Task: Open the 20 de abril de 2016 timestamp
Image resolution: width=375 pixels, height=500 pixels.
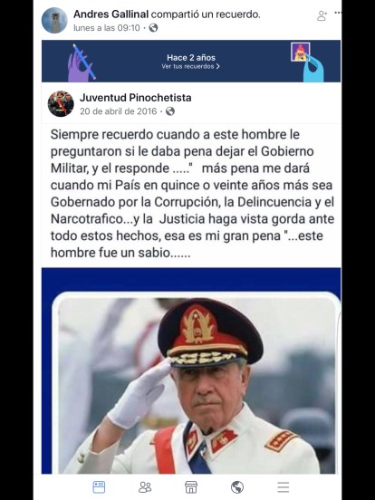Action: pyautogui.click(x=119, y=111)
